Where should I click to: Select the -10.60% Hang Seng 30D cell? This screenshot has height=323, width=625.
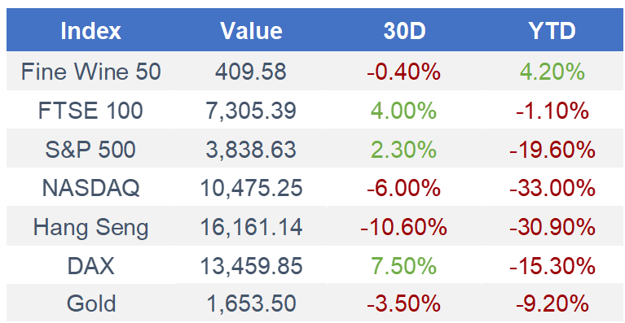pos(403,227)
